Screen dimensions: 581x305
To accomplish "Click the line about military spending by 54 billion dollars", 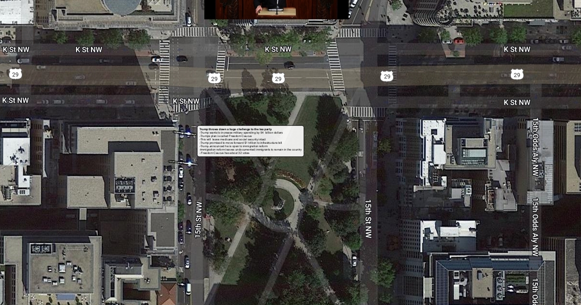I will [241, 133].
